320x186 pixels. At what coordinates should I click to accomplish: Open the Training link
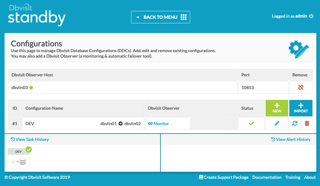(293, 177)
